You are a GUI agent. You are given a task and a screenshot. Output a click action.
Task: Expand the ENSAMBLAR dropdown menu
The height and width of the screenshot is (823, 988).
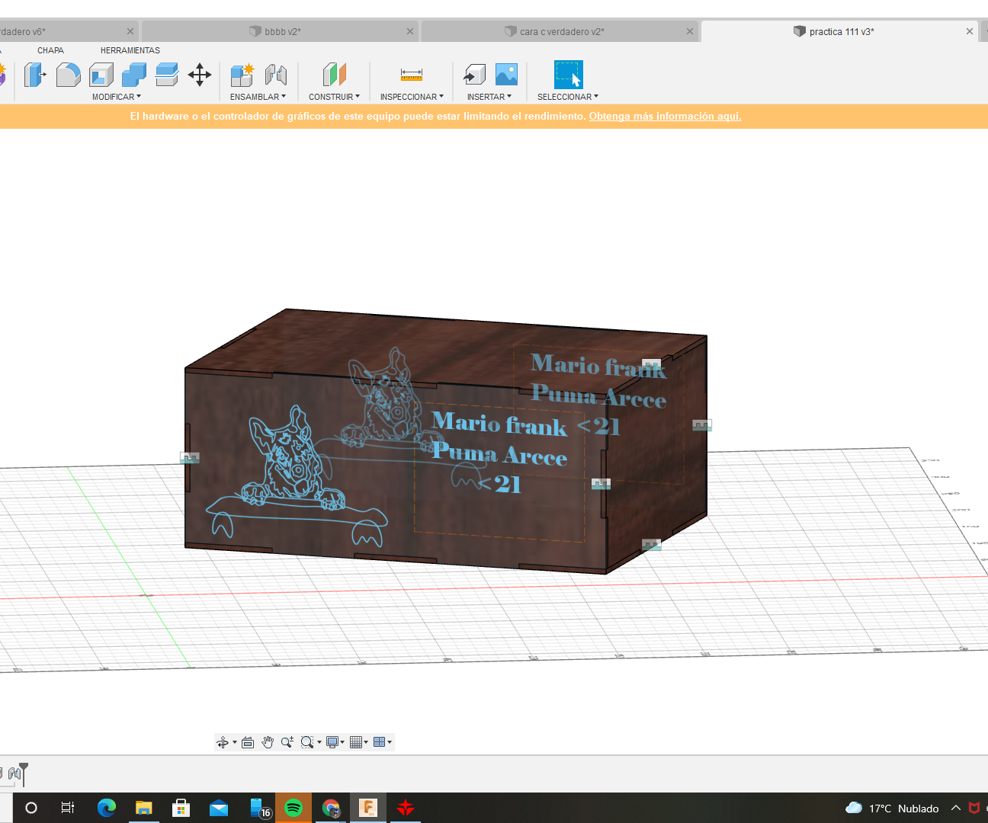click(x=258, y=97)
